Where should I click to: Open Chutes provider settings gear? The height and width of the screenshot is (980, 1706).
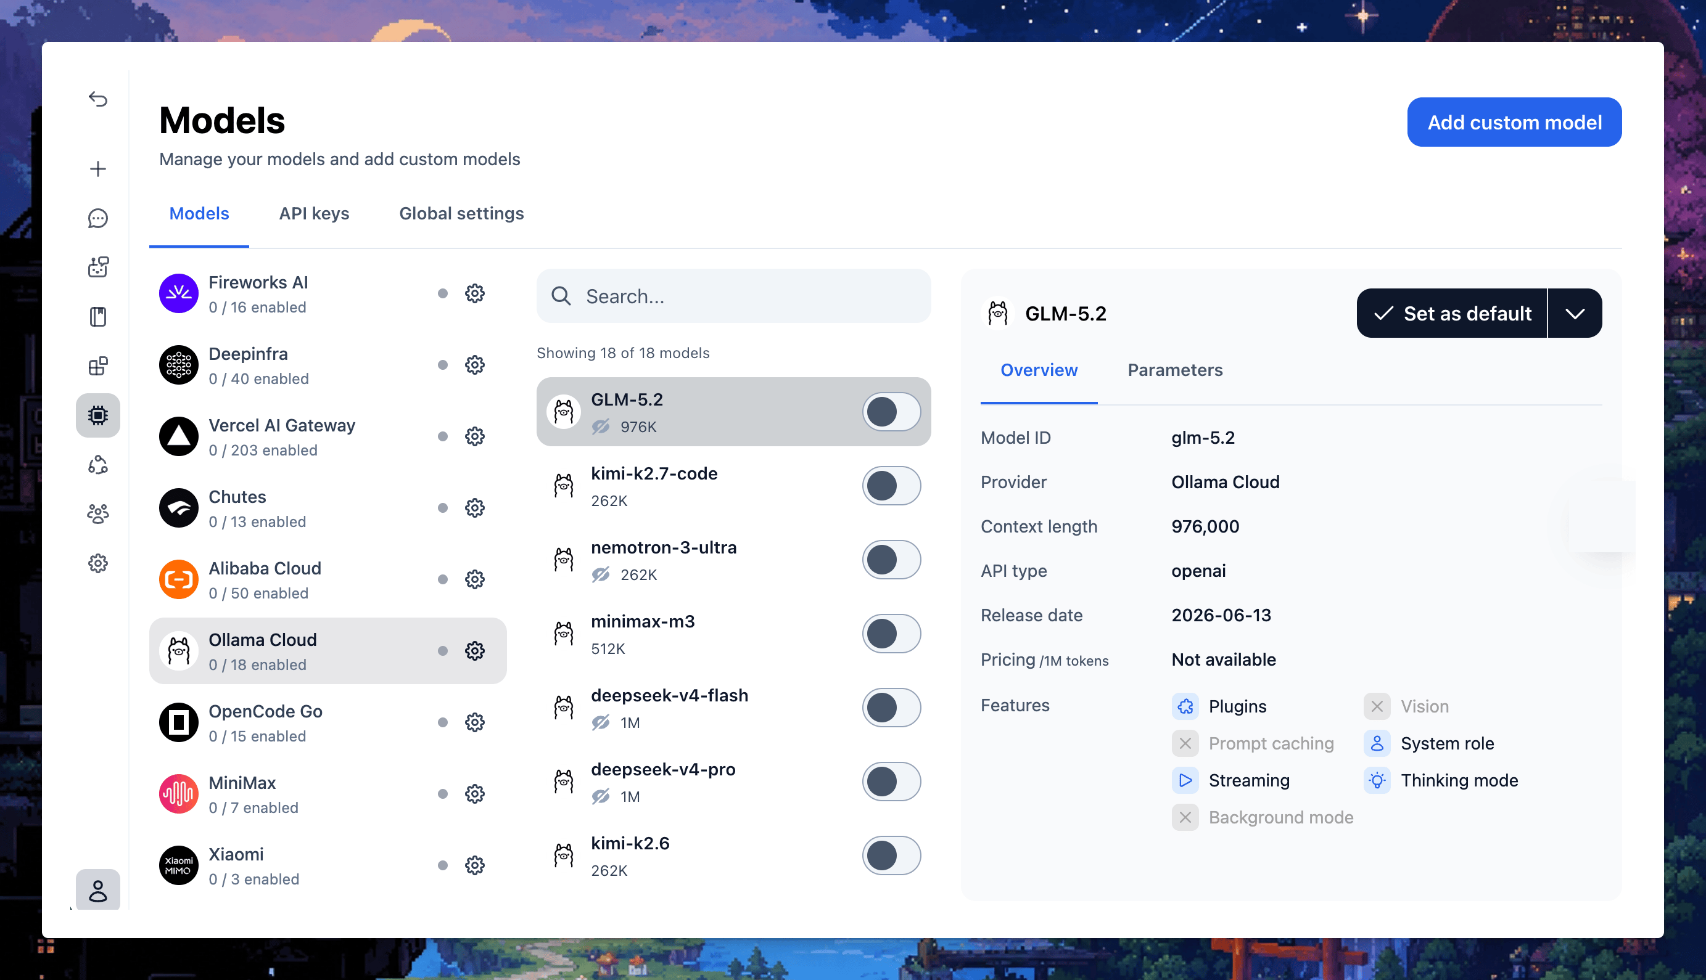(x=475, y=508)
